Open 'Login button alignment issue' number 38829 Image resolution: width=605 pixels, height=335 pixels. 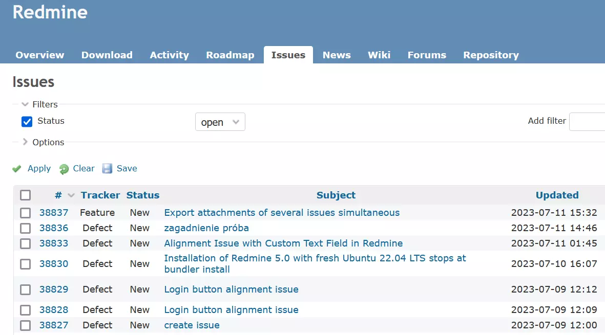[231, 289]
